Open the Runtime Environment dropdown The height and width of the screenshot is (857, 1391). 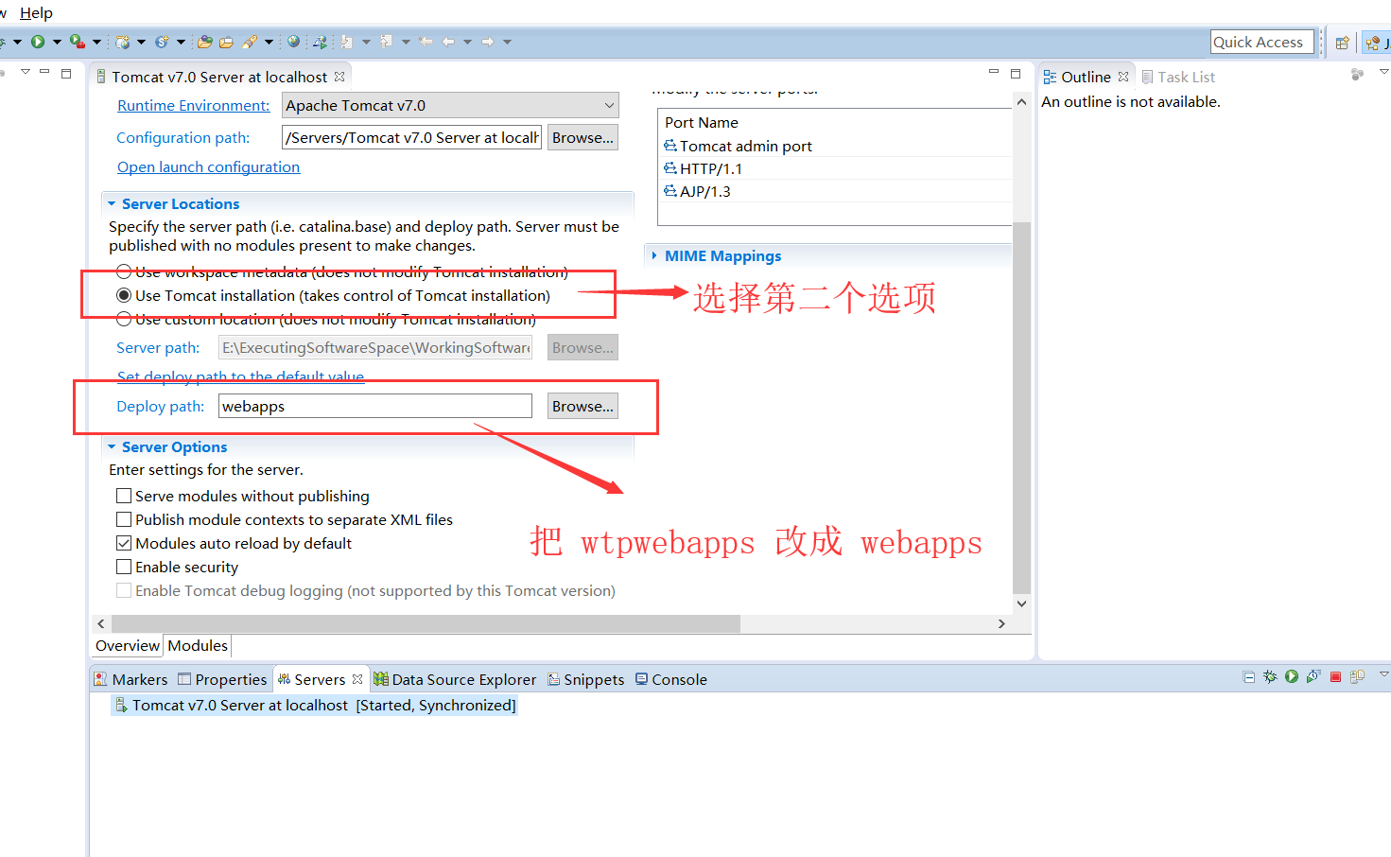coord(610,104)
